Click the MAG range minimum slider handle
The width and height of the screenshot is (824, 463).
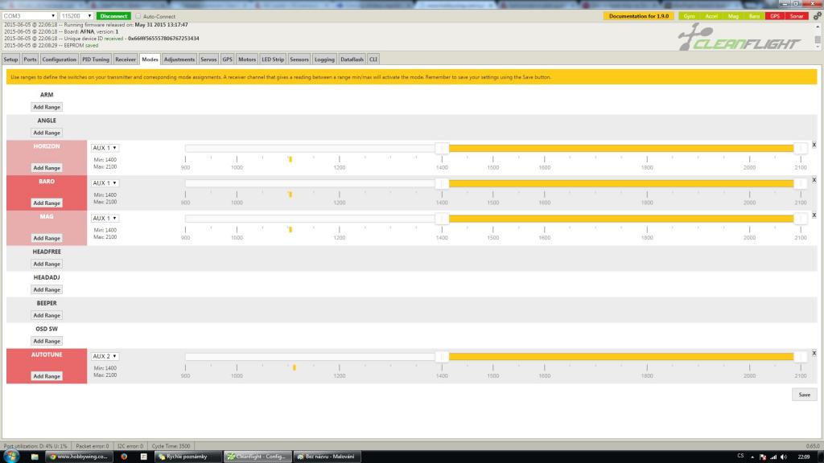(x=441, y=218)
